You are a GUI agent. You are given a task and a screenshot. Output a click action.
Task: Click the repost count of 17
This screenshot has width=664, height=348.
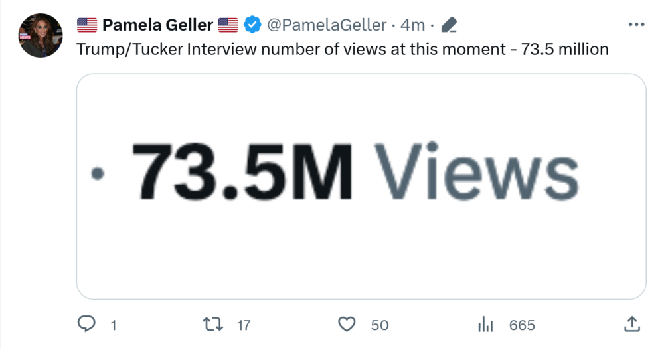point(244,325)
